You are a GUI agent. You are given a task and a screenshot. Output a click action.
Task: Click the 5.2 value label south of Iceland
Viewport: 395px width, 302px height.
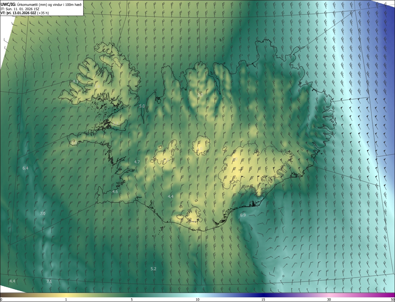[153, 269]
